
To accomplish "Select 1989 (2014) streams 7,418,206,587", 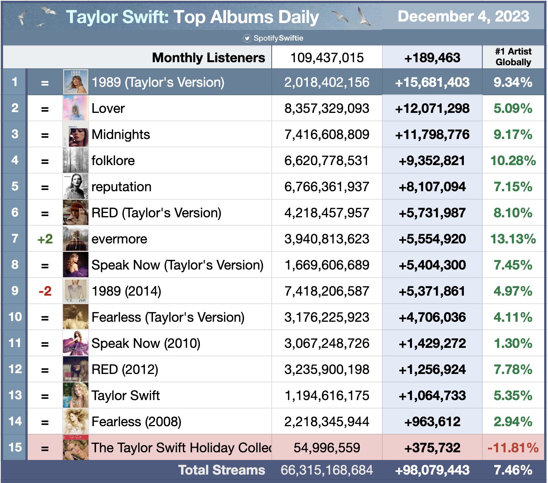I will [327, 291].
